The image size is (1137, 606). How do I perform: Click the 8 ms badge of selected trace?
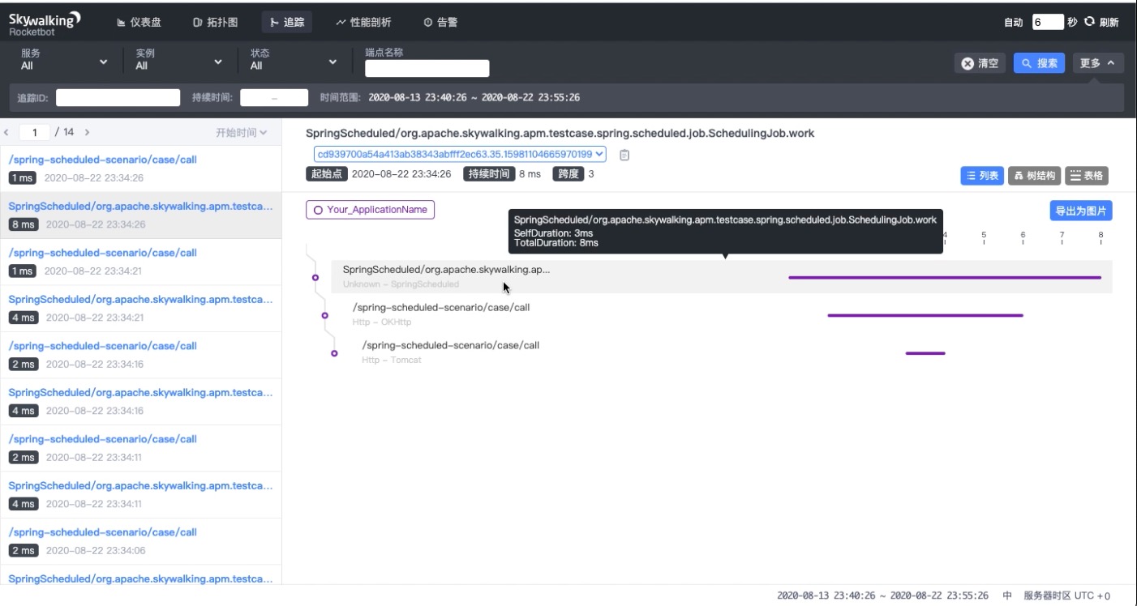24,224
